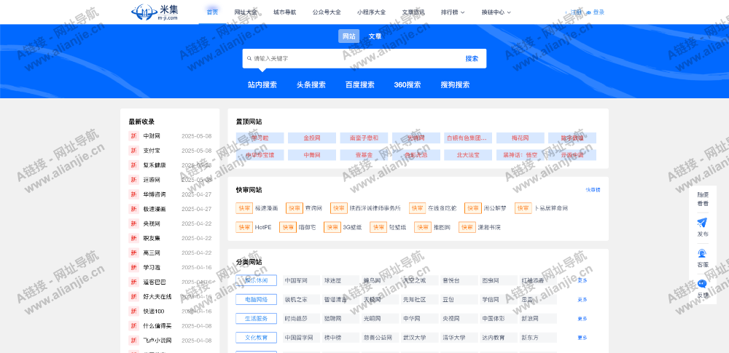Image resolution: width=729 pixels, height=353 pixels.
Task: Switch to the 文章 search tab
Action: tap(375, 36)
